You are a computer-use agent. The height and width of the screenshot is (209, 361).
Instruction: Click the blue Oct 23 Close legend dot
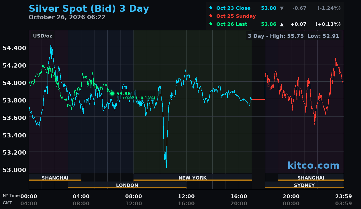pos(211,8)
